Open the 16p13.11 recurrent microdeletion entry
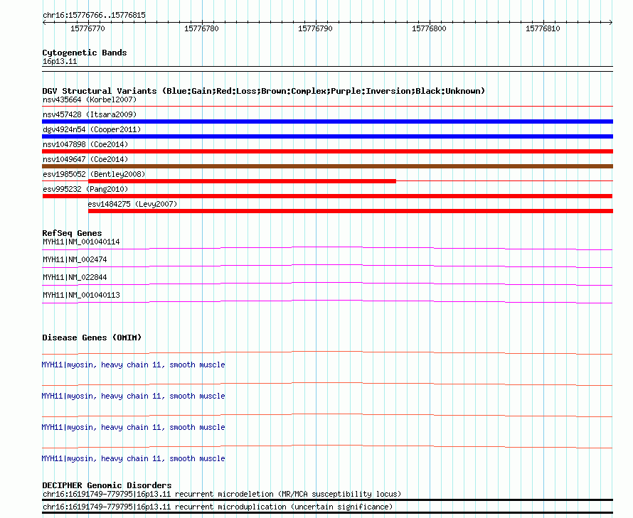The width and height of the screenshot is (633, 518). pyautogui.click(x=222, y=495)
